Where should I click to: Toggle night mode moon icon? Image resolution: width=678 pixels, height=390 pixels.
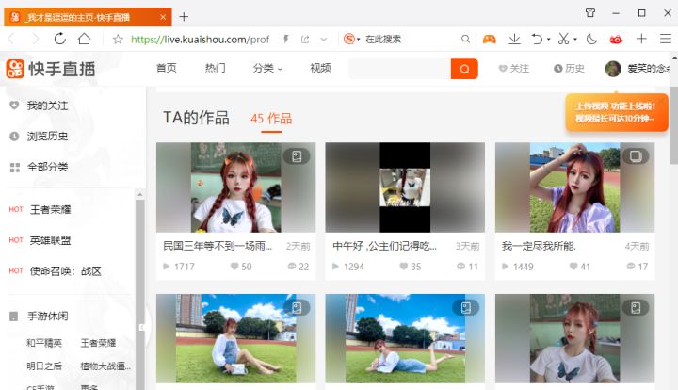(x=591, y=39)
